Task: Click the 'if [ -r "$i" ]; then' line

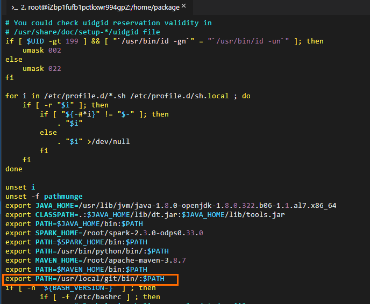Action: [x=66, y=105]
